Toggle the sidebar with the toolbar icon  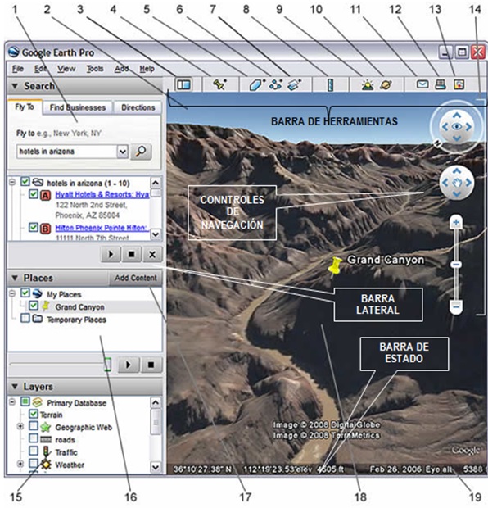(183, 85)
